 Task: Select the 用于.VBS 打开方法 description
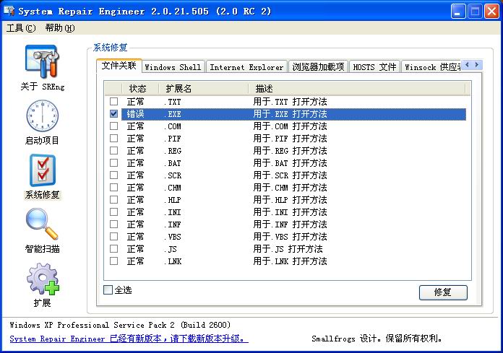tap(290, 237)
